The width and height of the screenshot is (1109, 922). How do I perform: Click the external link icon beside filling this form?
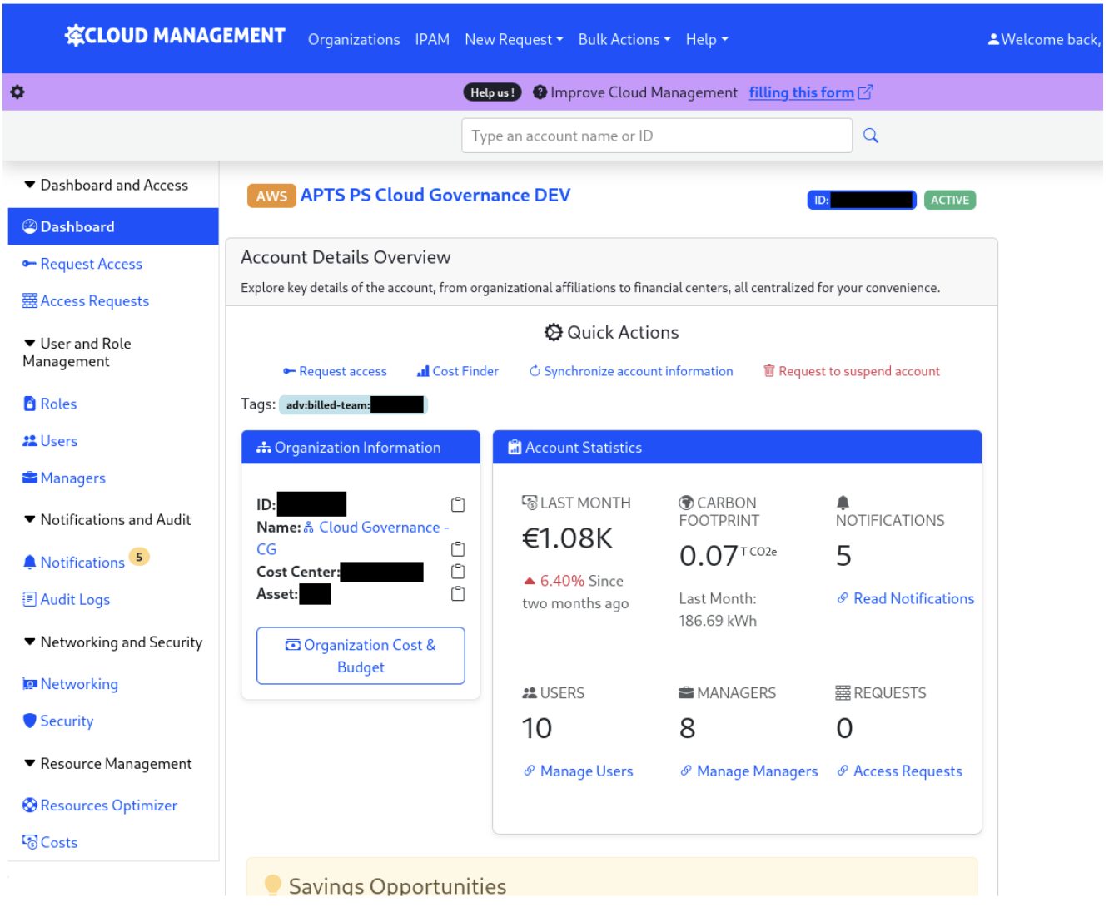pyautogui.click(x=866, y=92)
